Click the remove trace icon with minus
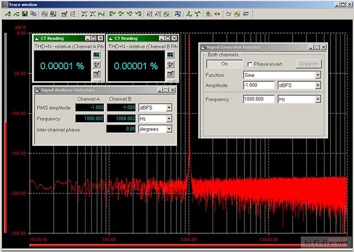Image resolution: width=354 pixels, height=252 pixels. 16,14
